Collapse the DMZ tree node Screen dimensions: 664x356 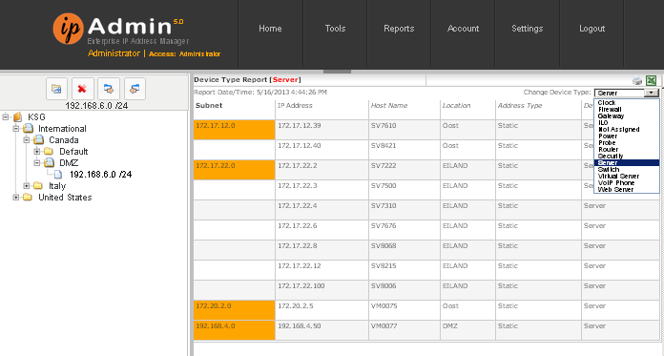tap(37, 163)
